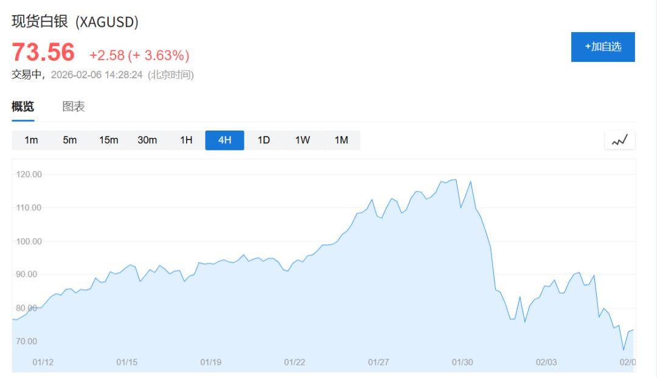Select the 1m timeframe

31,140
